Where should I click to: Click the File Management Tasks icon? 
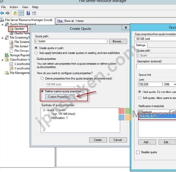7,73
